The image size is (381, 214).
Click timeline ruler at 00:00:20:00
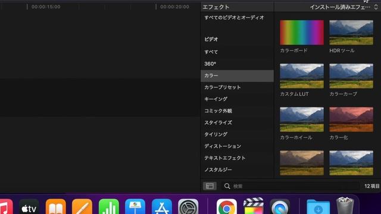pyautogui.click(x=174, y=7)
